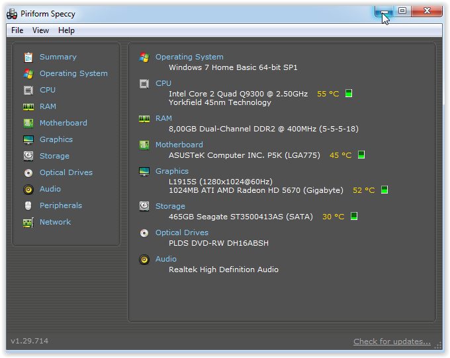Open Optical Drives section from sidebar
Image resolution: width=450 pixels, height=358 pixels.
66,172
